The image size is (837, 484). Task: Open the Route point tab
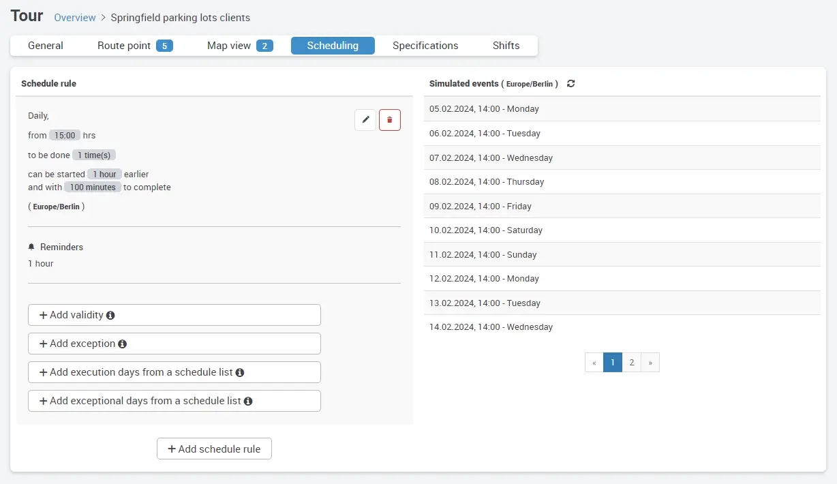pyautogui.click(x=123, y=45)
